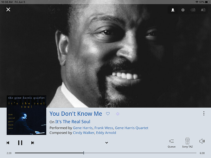Open the Queue
The width and height of the screenshot is (211, 158).
[172, 143]
